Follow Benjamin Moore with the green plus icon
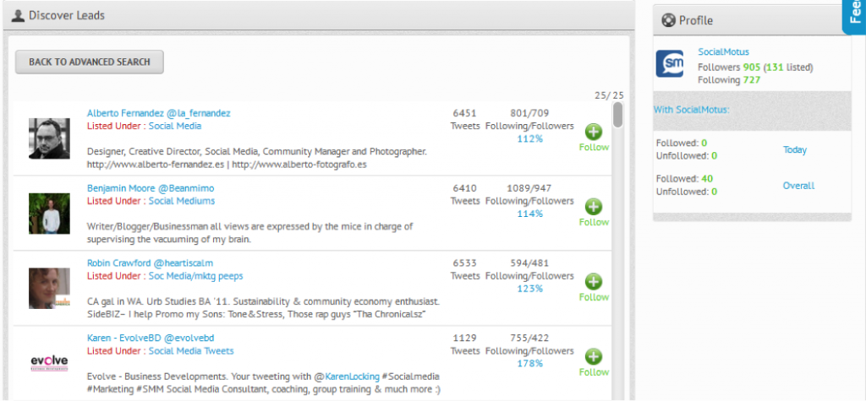Screen dimensions: 866x401 [594, 207]
